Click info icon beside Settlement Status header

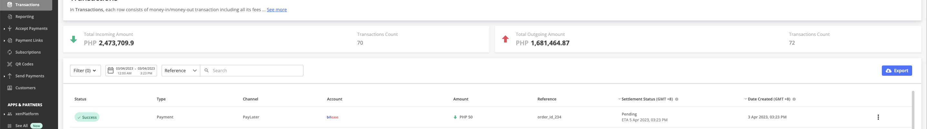click(676, 99)
